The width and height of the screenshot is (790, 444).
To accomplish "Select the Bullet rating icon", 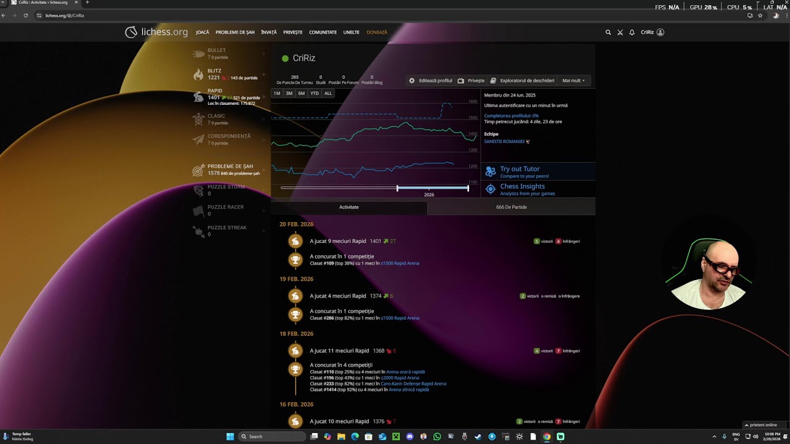I will [x=198, y=54].
